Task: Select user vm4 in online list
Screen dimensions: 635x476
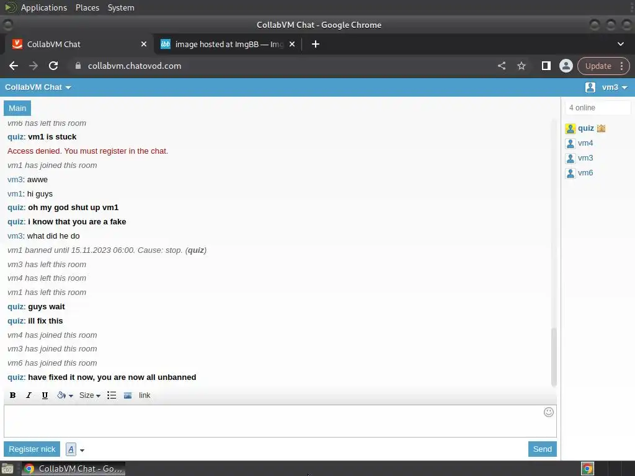Action: [585, 143]
